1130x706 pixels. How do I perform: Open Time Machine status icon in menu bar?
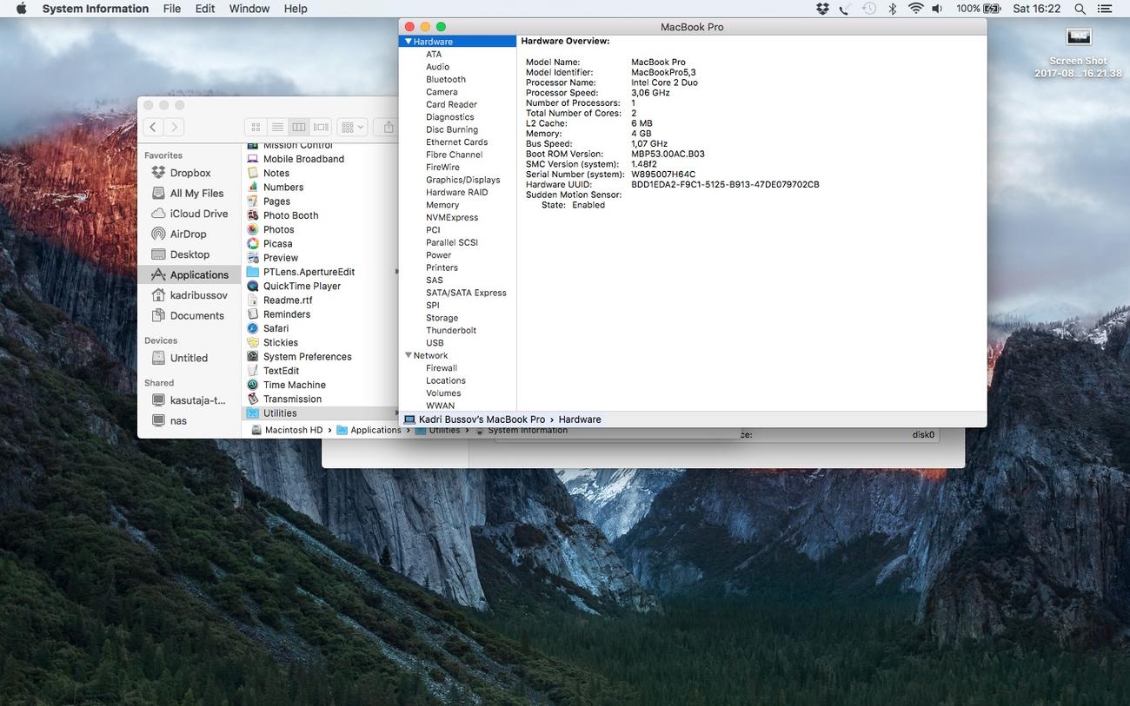point(869,9)
